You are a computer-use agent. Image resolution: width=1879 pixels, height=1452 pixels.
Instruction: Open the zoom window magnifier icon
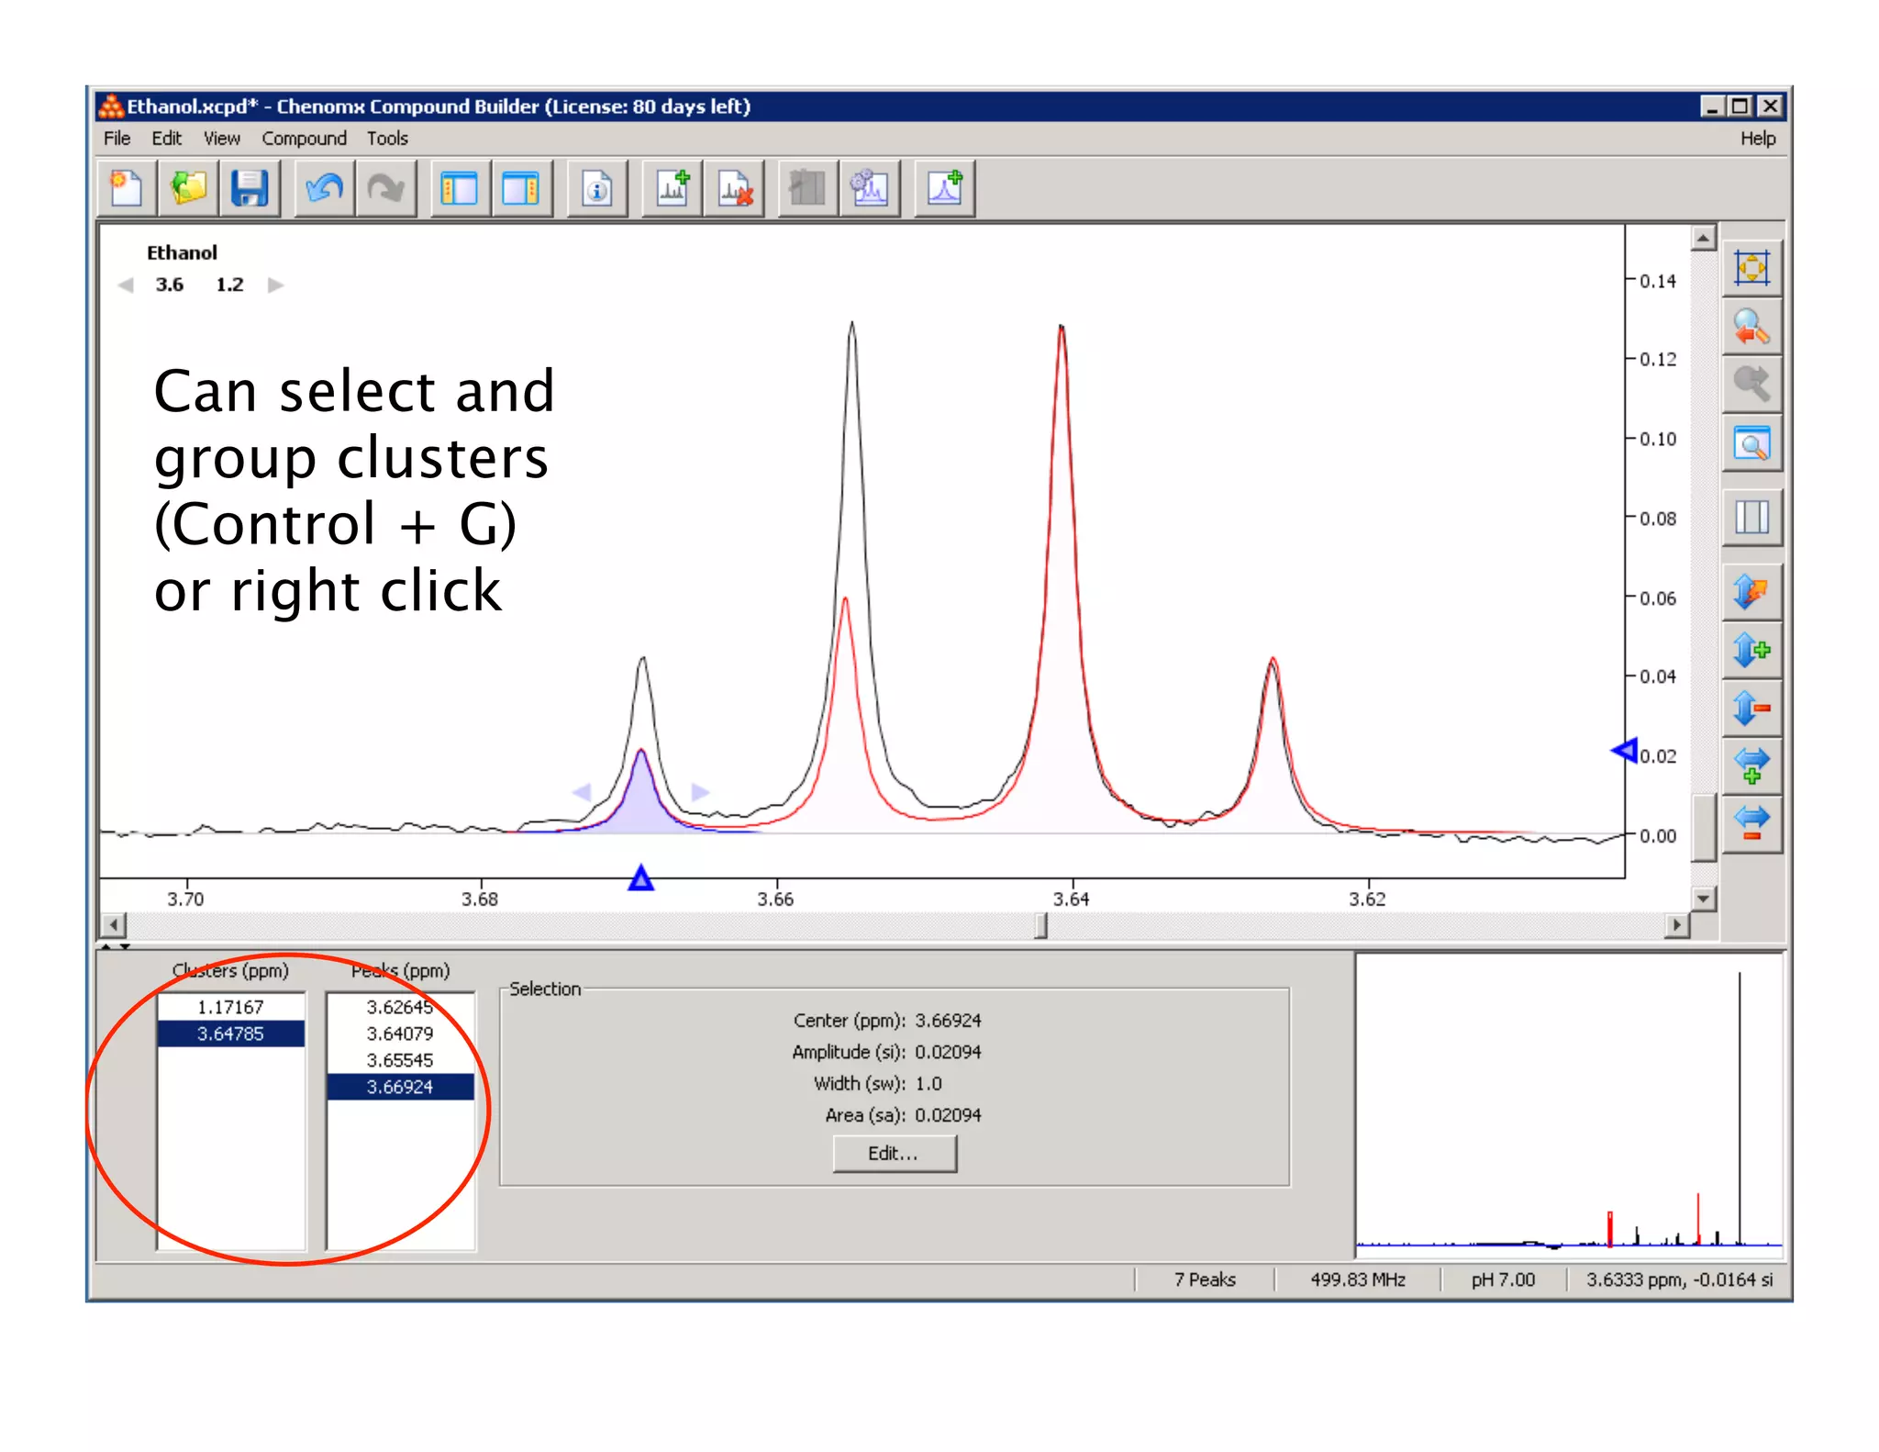[1751, 445]
